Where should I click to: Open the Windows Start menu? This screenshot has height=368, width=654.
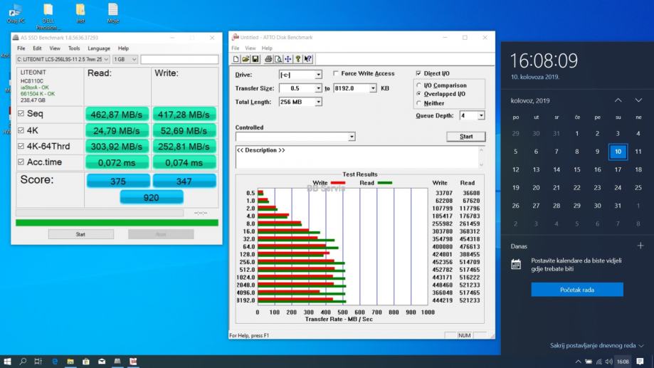tap(7, 362)
